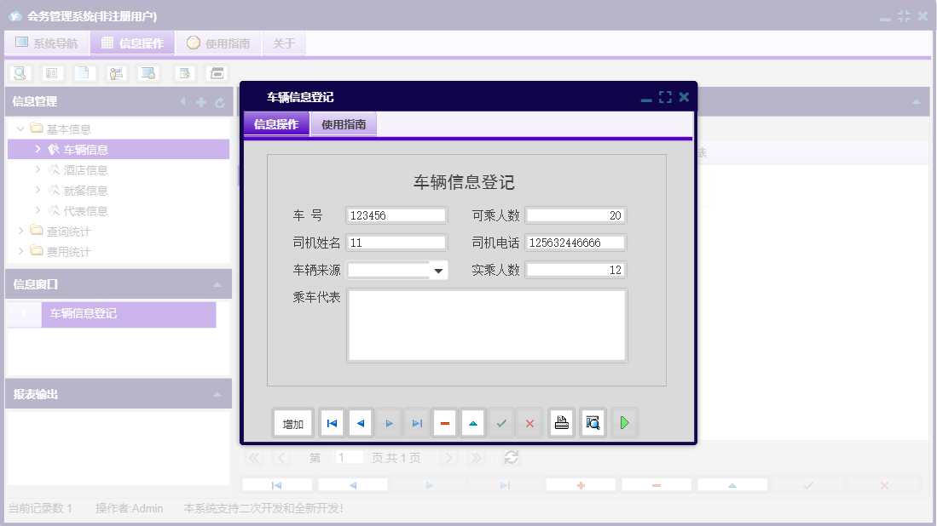The width and height of the screenshot is (937, 526).
Task: Open the print dialog in 车辆信息登记 window
Action: pyautogui.click(x=561, y=422)
